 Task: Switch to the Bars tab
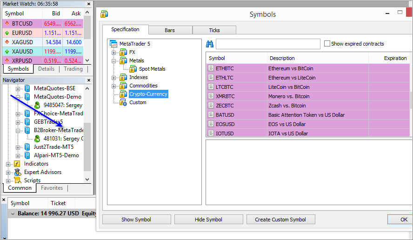click(x=170, y=30)
